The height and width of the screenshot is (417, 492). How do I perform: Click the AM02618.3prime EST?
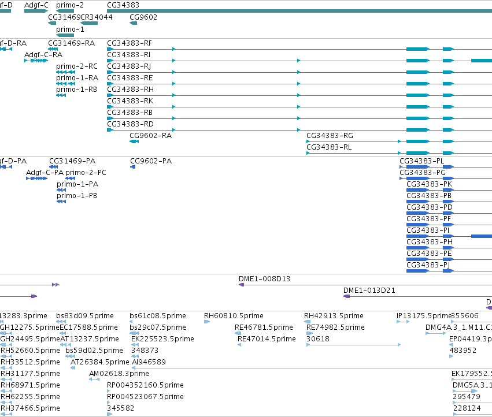94,379
